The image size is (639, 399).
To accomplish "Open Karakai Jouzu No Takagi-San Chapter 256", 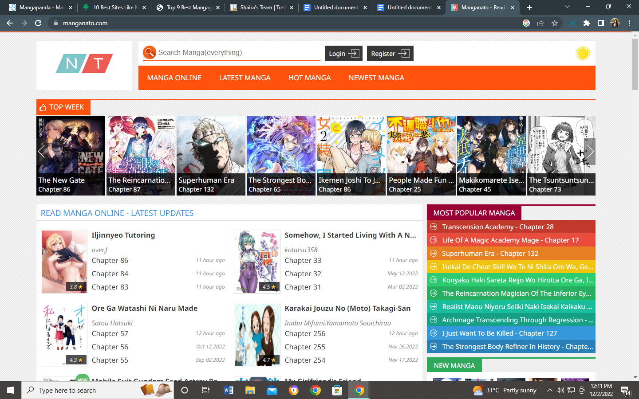I will (x=305, y=333).
